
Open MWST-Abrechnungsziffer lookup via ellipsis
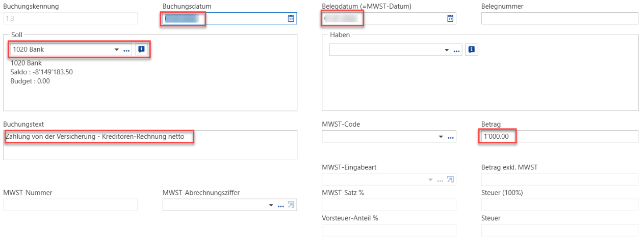280,205
